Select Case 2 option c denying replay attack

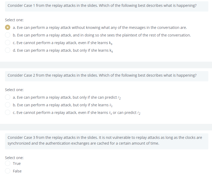click(8, 112)
